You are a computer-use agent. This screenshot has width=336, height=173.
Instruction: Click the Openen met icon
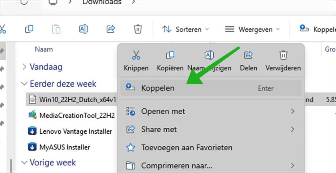131,111
